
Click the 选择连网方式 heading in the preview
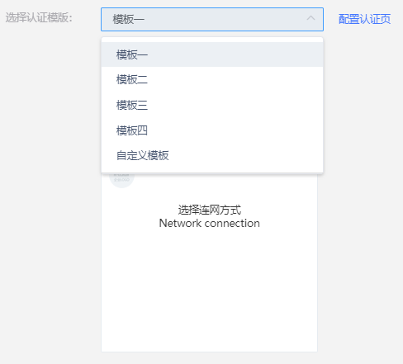point(210,210)
